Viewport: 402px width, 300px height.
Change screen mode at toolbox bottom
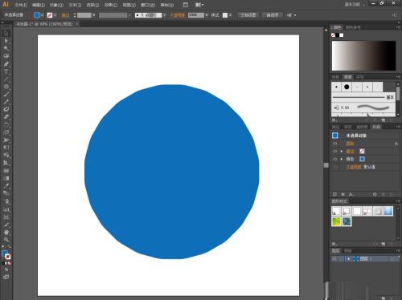click(6, 277)
